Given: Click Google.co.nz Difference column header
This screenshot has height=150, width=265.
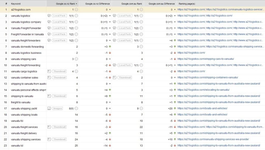Looking at the screenshot, I should tap(95, 4).
